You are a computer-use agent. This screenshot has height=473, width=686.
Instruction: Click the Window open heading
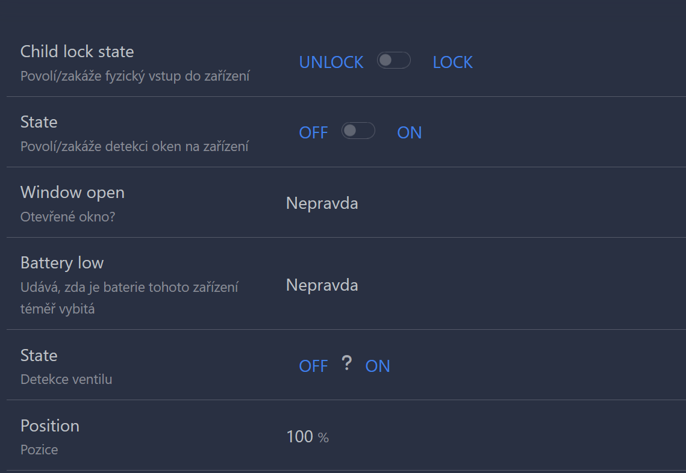tap(72, 193)
